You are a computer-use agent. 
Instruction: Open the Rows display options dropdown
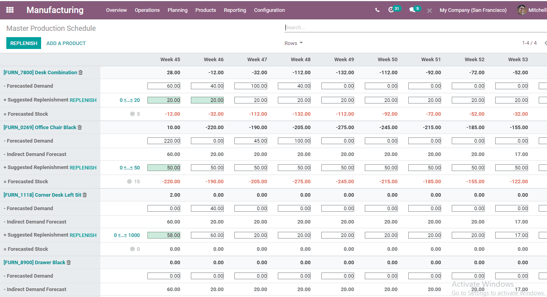(293, 43)
